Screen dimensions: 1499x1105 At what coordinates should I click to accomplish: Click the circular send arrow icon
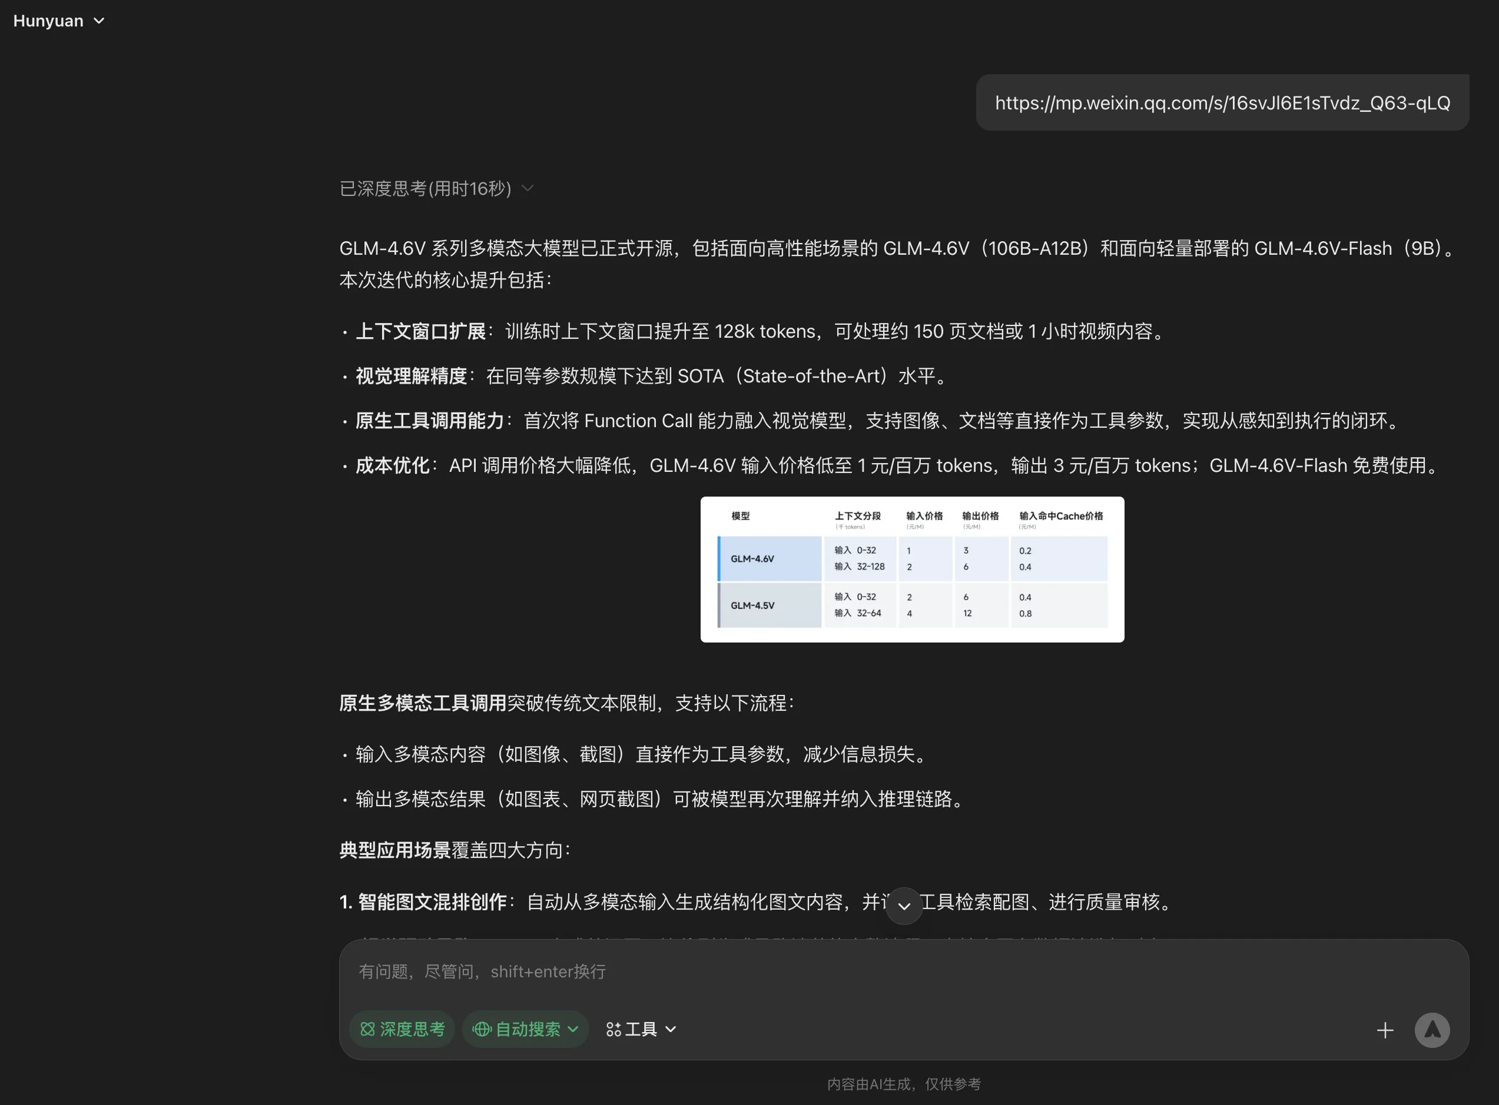(x=1432, y=1030)
